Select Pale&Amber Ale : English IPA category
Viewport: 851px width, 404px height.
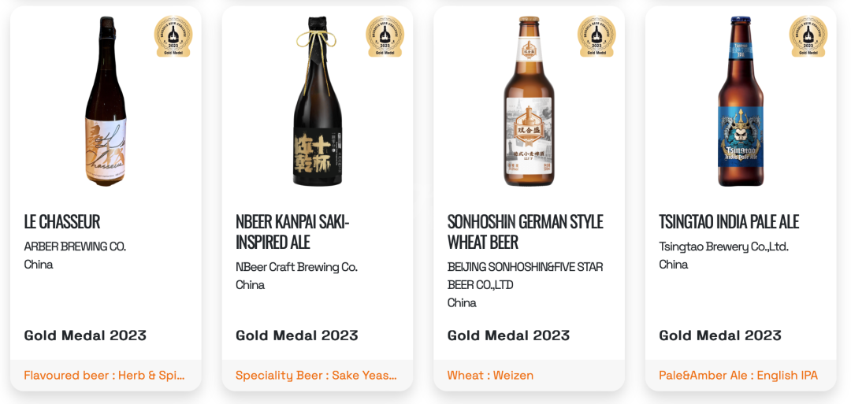pos(738,376)
